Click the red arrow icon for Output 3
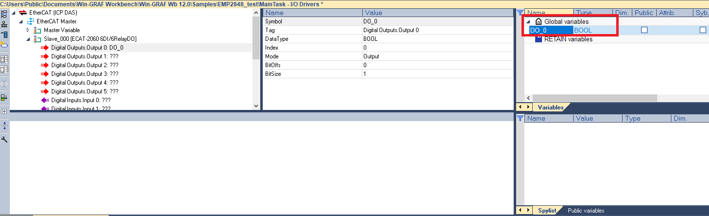This screenshot has width=709, height=216. 45,74
